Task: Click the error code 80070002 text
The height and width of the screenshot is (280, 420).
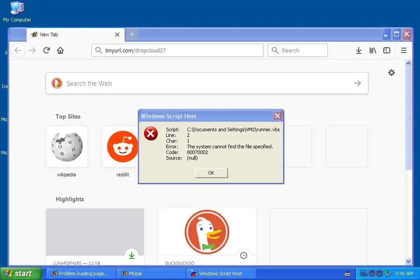Action: (197, 152)
